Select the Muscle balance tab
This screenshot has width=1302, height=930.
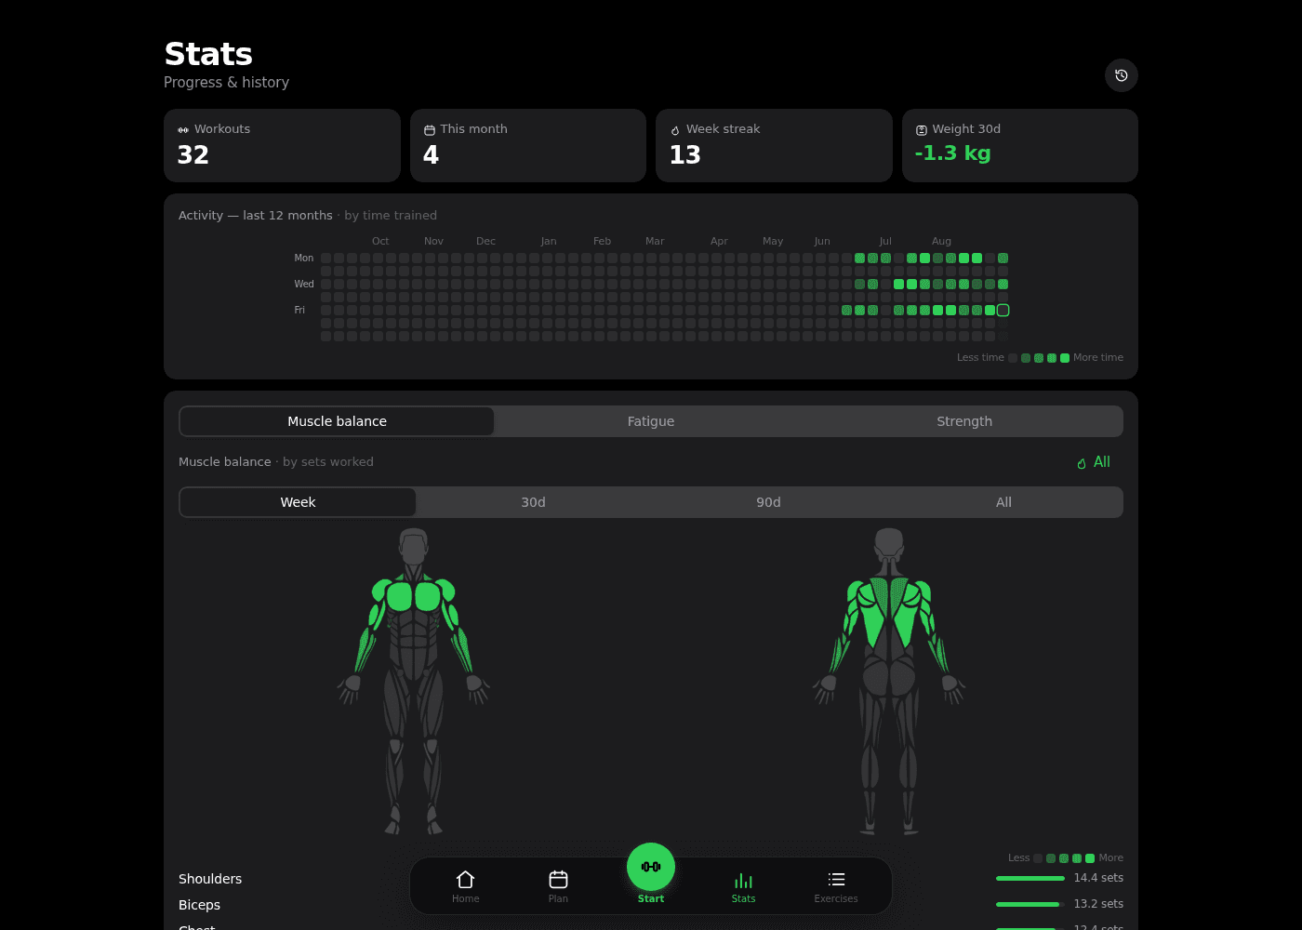(337, 421)
